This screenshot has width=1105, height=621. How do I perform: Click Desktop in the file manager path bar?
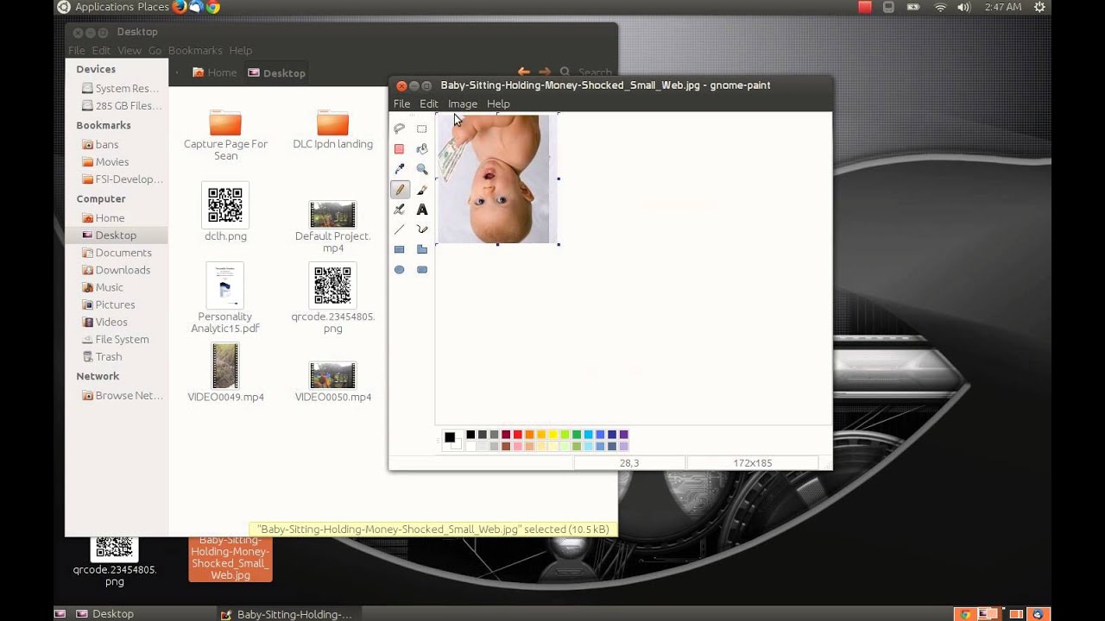tap(276, 72)
